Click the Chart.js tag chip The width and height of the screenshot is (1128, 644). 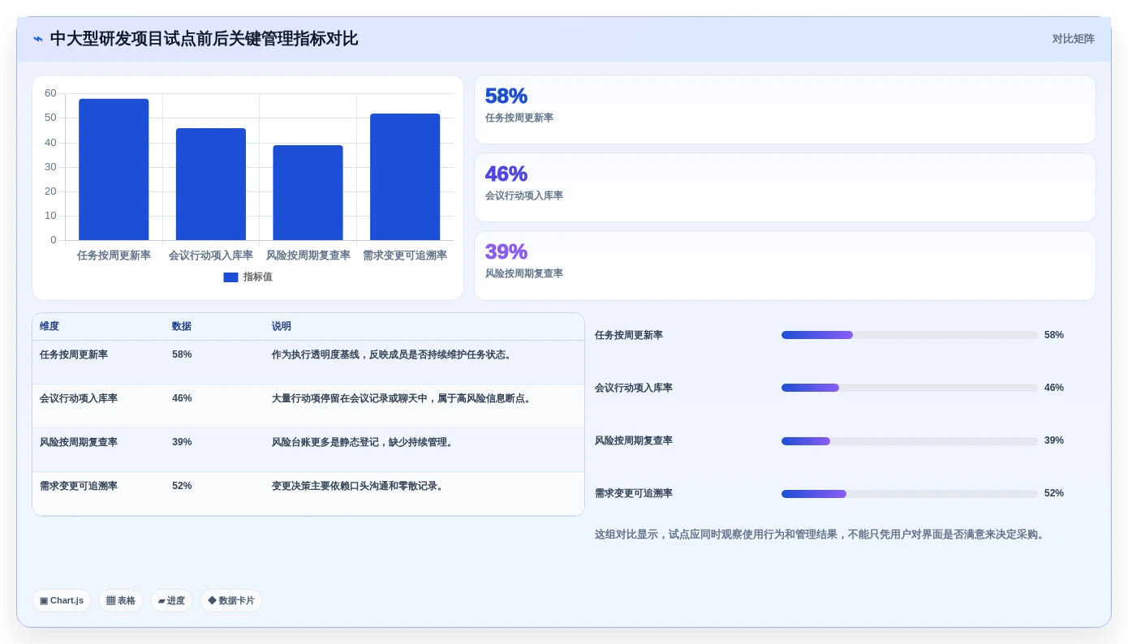(x=62, y=600)
